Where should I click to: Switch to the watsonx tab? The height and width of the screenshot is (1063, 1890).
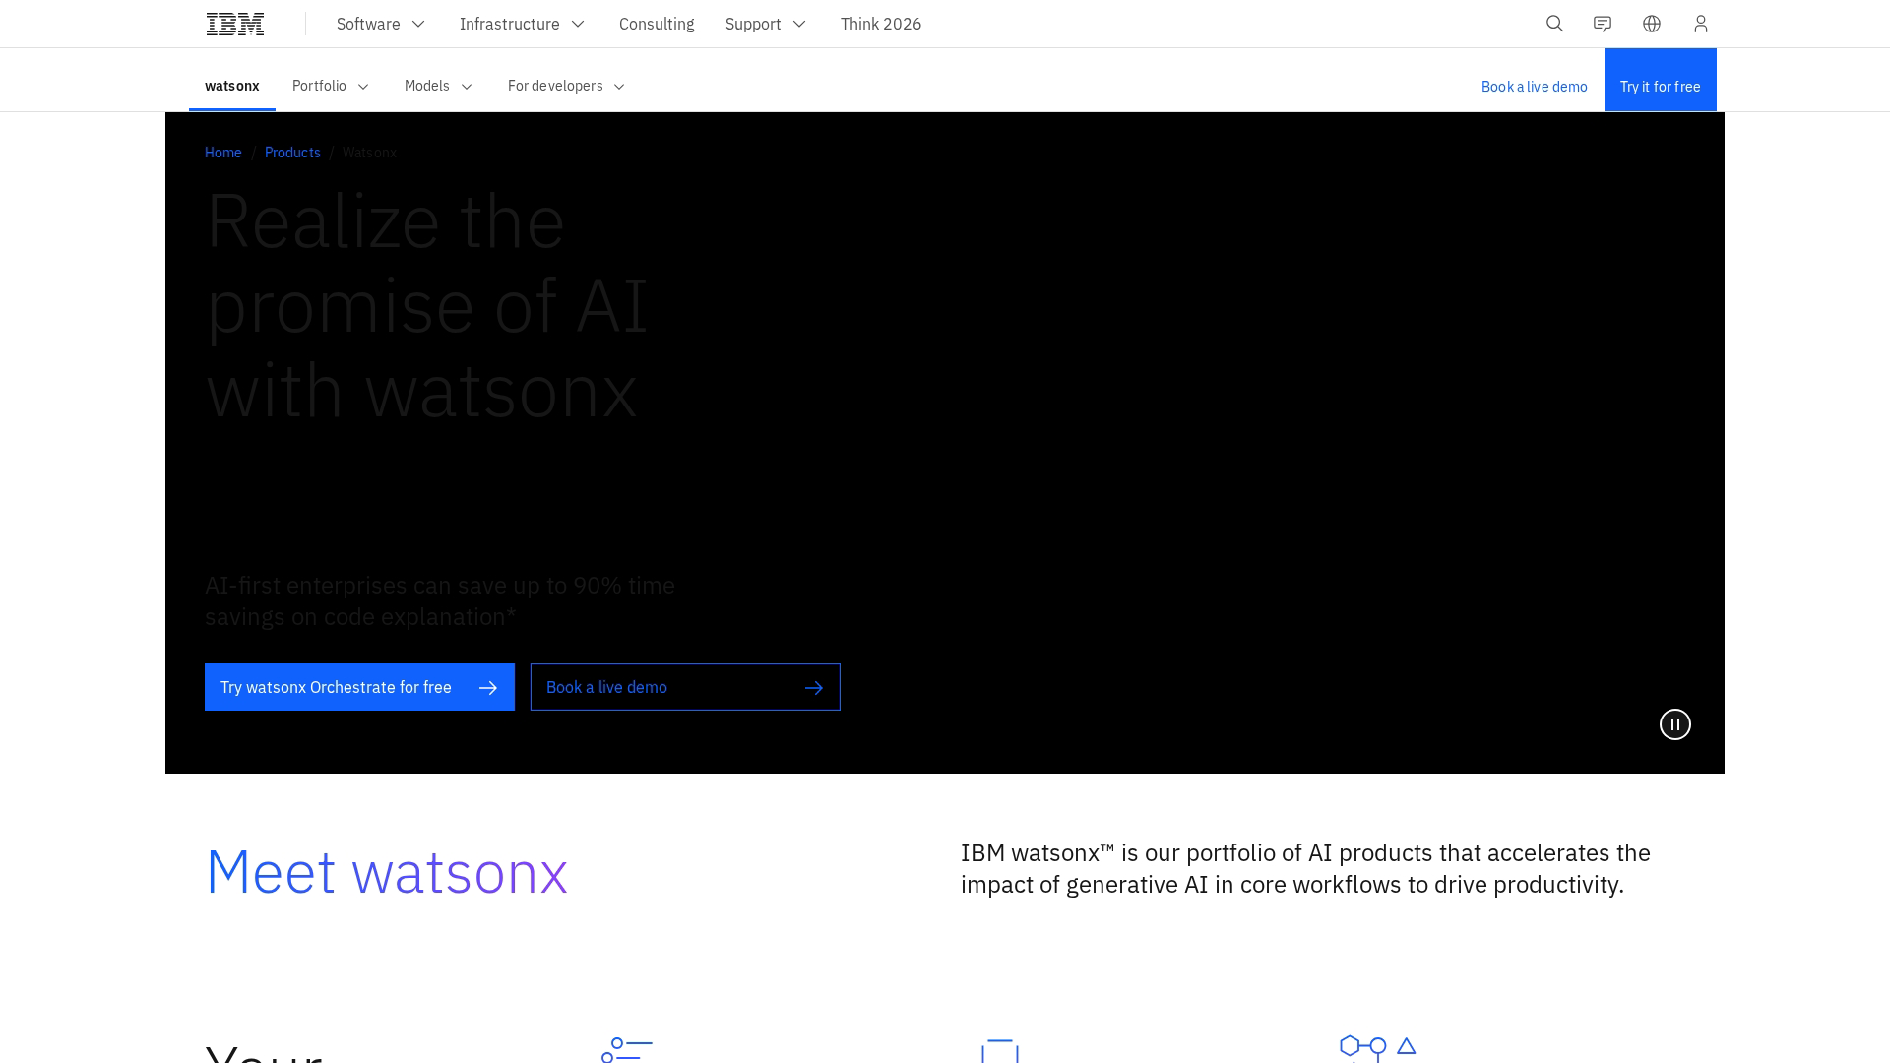click(231, 86)
